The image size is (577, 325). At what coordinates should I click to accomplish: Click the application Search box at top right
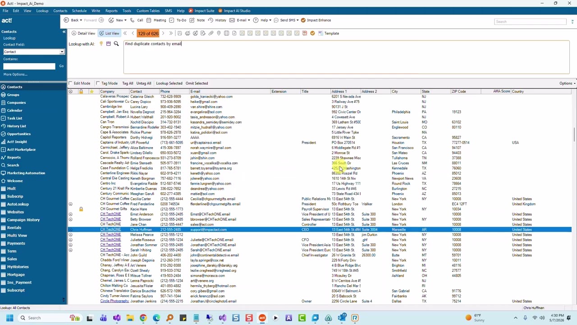coord(530,22)
